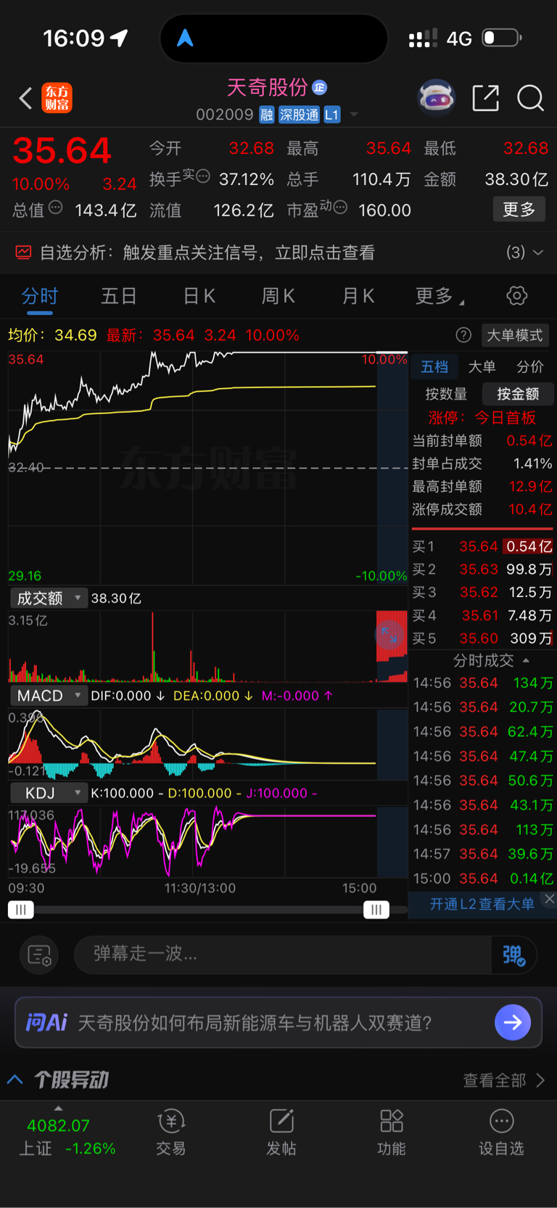Tap the 问Ai suggested question
The image size is (557, 1208).
[x=255, y=1022]
